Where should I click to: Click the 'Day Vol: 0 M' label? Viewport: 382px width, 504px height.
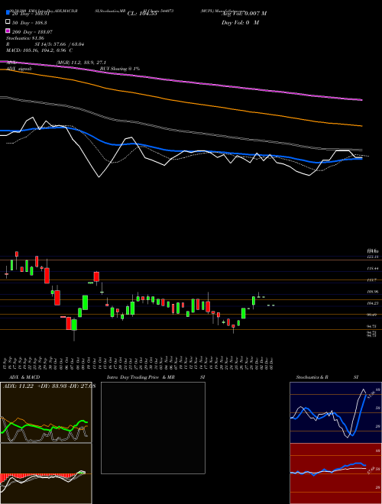tap(240, 23)
